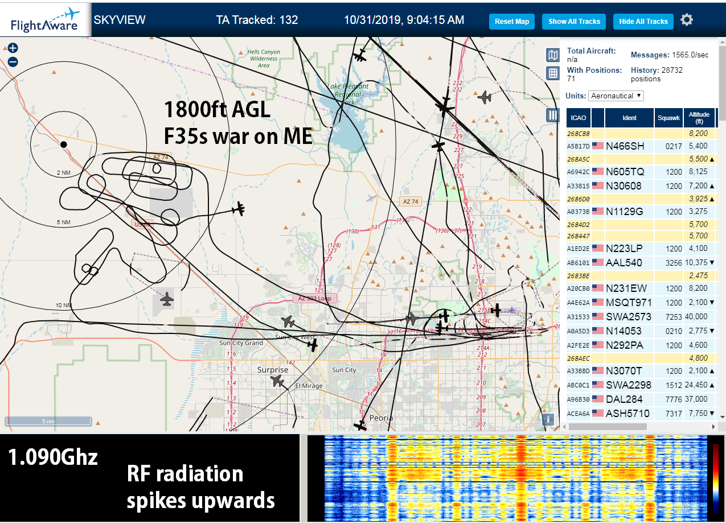This screenshot has width=726, height=524.
Task: Click the SKYVIEW title link
Action: coord(120,20)
